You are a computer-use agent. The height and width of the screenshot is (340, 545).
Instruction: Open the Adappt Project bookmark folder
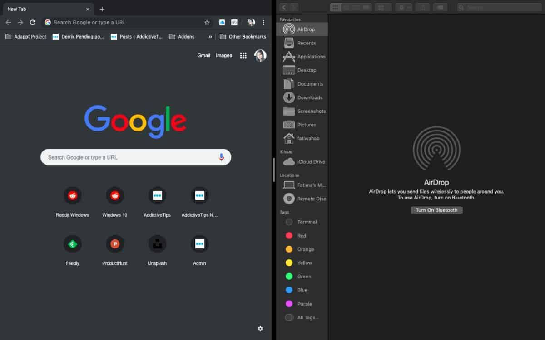coord(26,37)
